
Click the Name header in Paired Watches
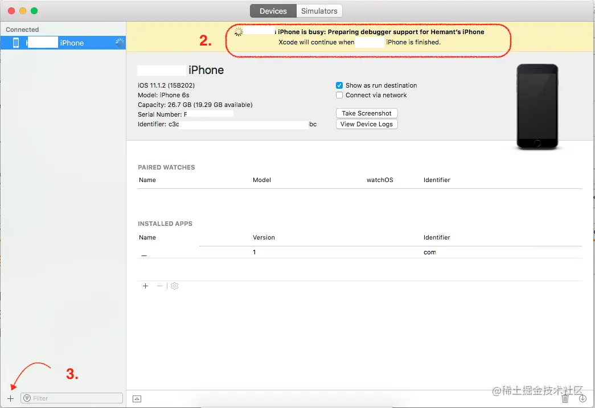(x=147, y=180)
